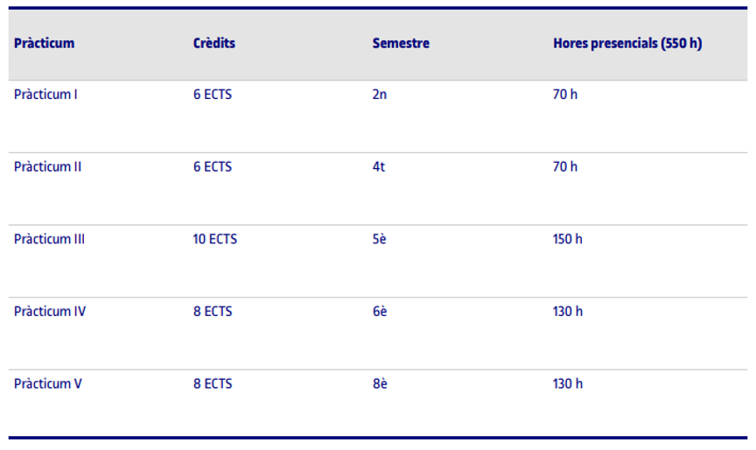The width and height of the screenshot is (756, 450).
Task: Select the Pràcticum III row label
Action: [49, 239]
